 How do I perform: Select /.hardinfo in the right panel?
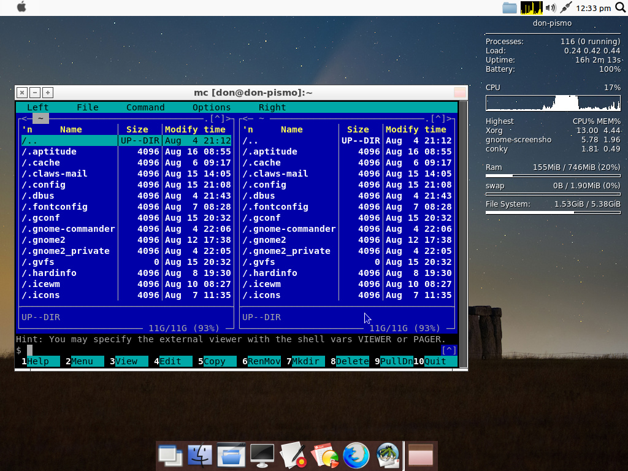pyautogui.click(x=347, y=273)
